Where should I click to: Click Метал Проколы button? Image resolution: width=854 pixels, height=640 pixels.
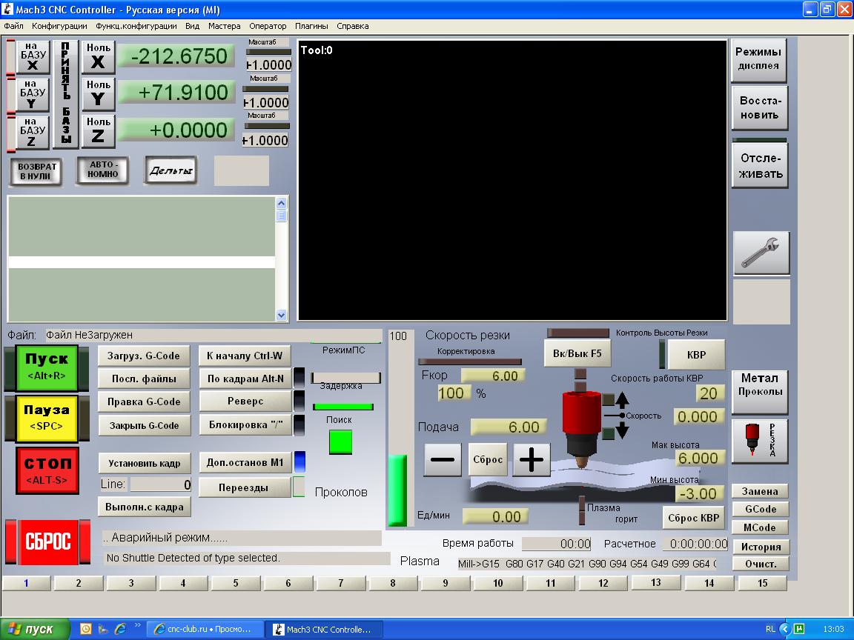pos(760,391)
